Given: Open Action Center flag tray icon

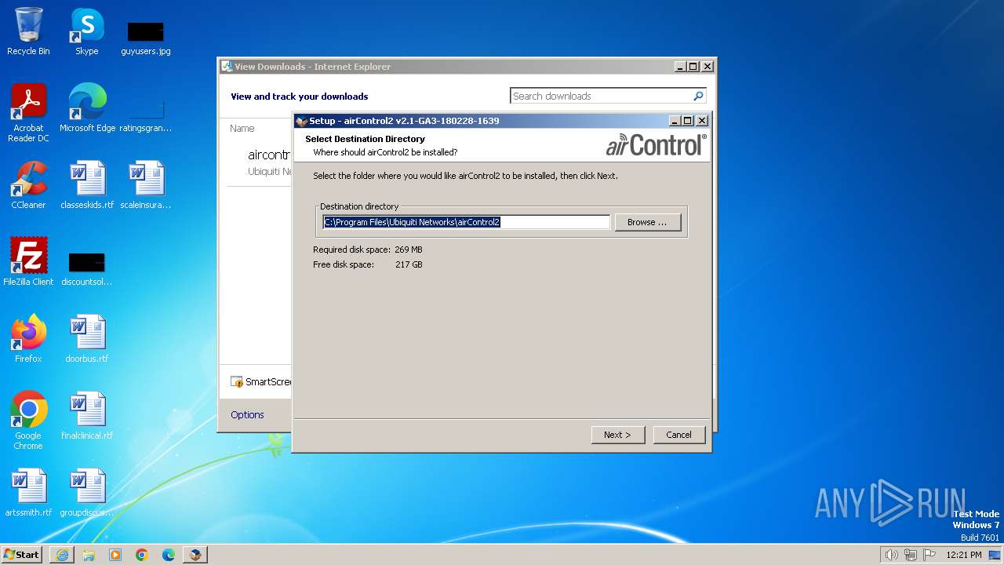Looking at the screenshot, I should point(929,555).
